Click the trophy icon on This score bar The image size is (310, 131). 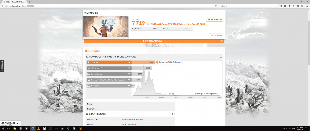pyautogui.click(x=88, y=62)
